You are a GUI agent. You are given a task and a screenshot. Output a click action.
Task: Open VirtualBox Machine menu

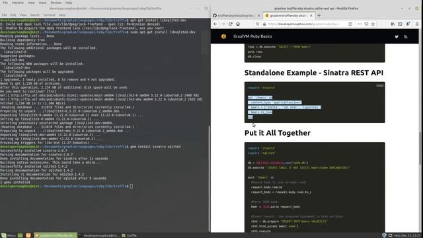[18, 3]
